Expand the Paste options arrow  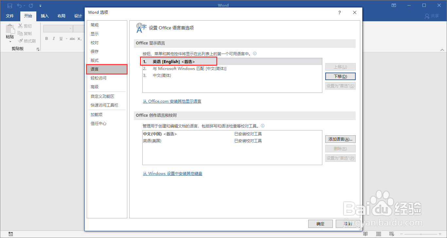[10, 42]
